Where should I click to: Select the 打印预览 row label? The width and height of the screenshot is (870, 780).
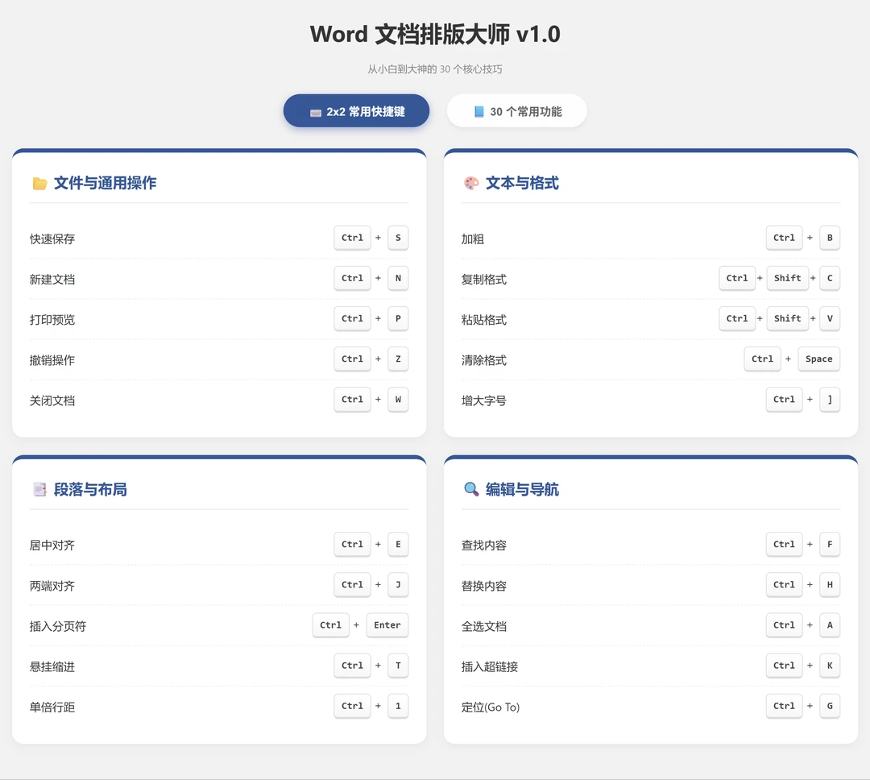[52, 320]
